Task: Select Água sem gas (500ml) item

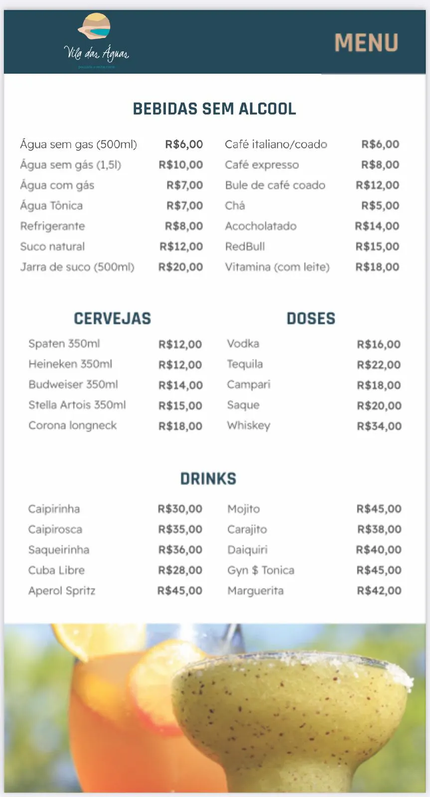Action: 78,144
